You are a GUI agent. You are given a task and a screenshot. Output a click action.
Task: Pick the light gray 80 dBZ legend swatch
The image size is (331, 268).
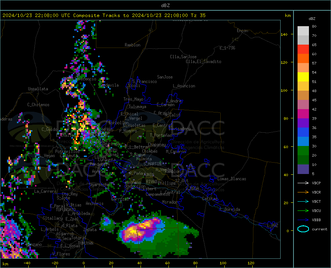pos(303,31)
